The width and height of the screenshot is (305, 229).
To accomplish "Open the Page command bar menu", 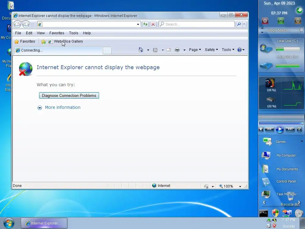I will point(195,50).
